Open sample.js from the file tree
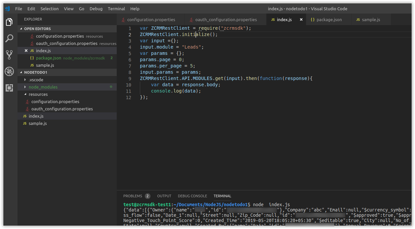Screen dimensions: 415x229 tap(38, 123)
